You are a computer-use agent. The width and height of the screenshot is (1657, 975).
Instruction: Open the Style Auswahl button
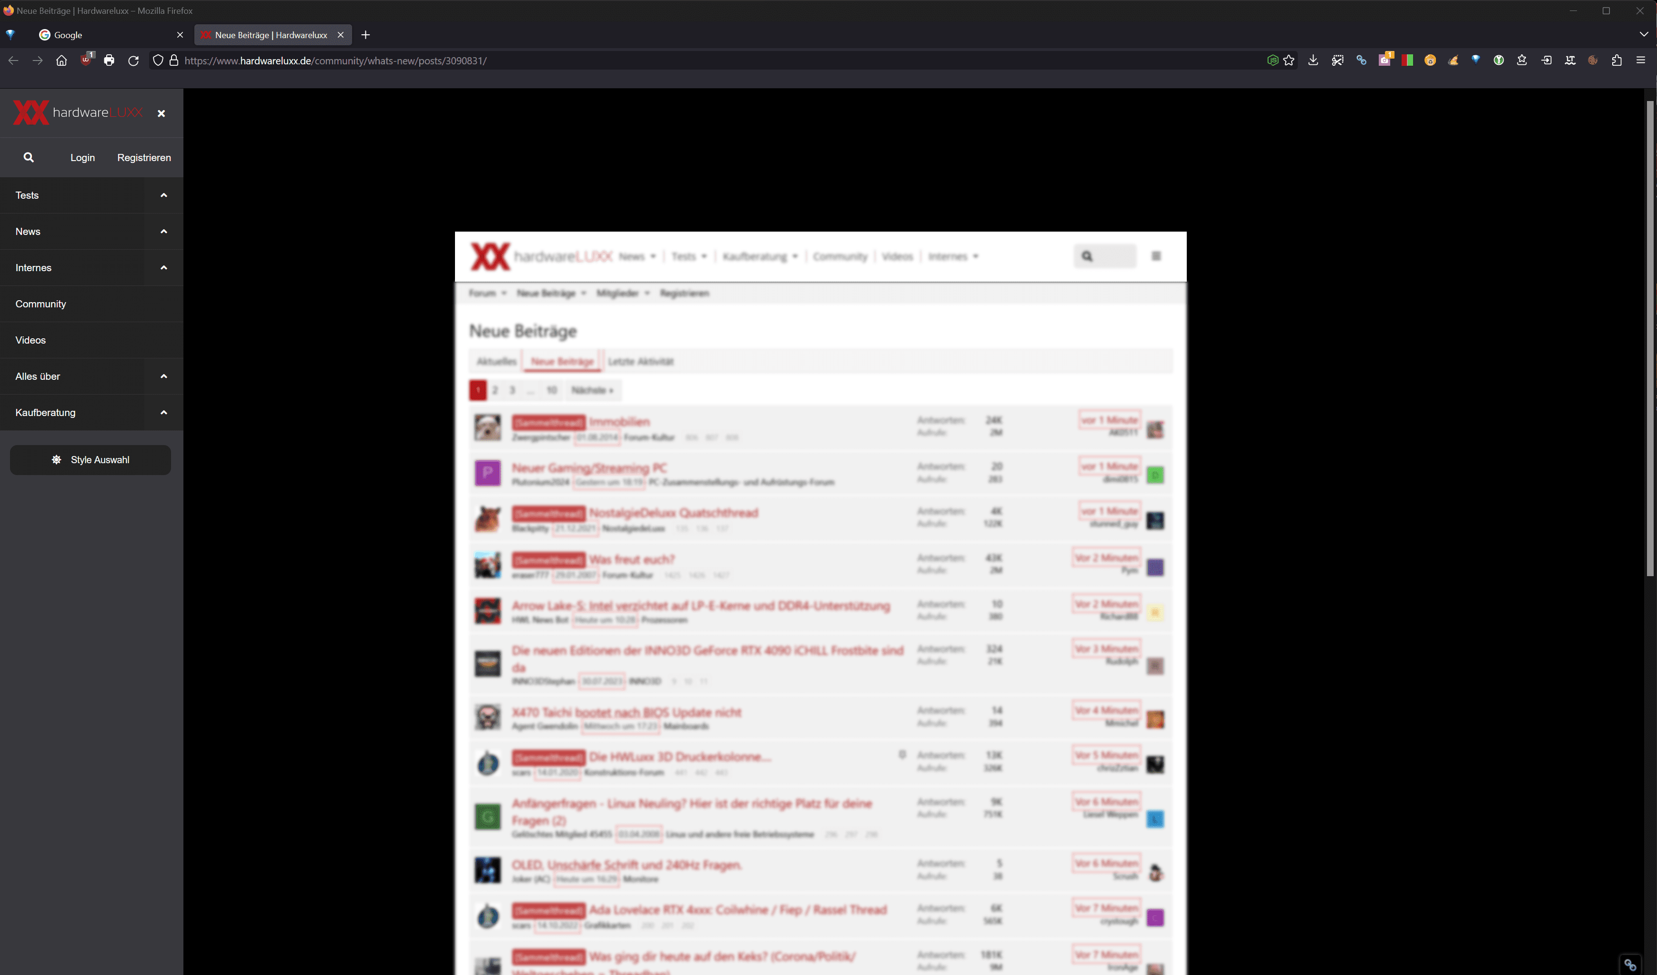pyautogui.click(x=91, y=460)
